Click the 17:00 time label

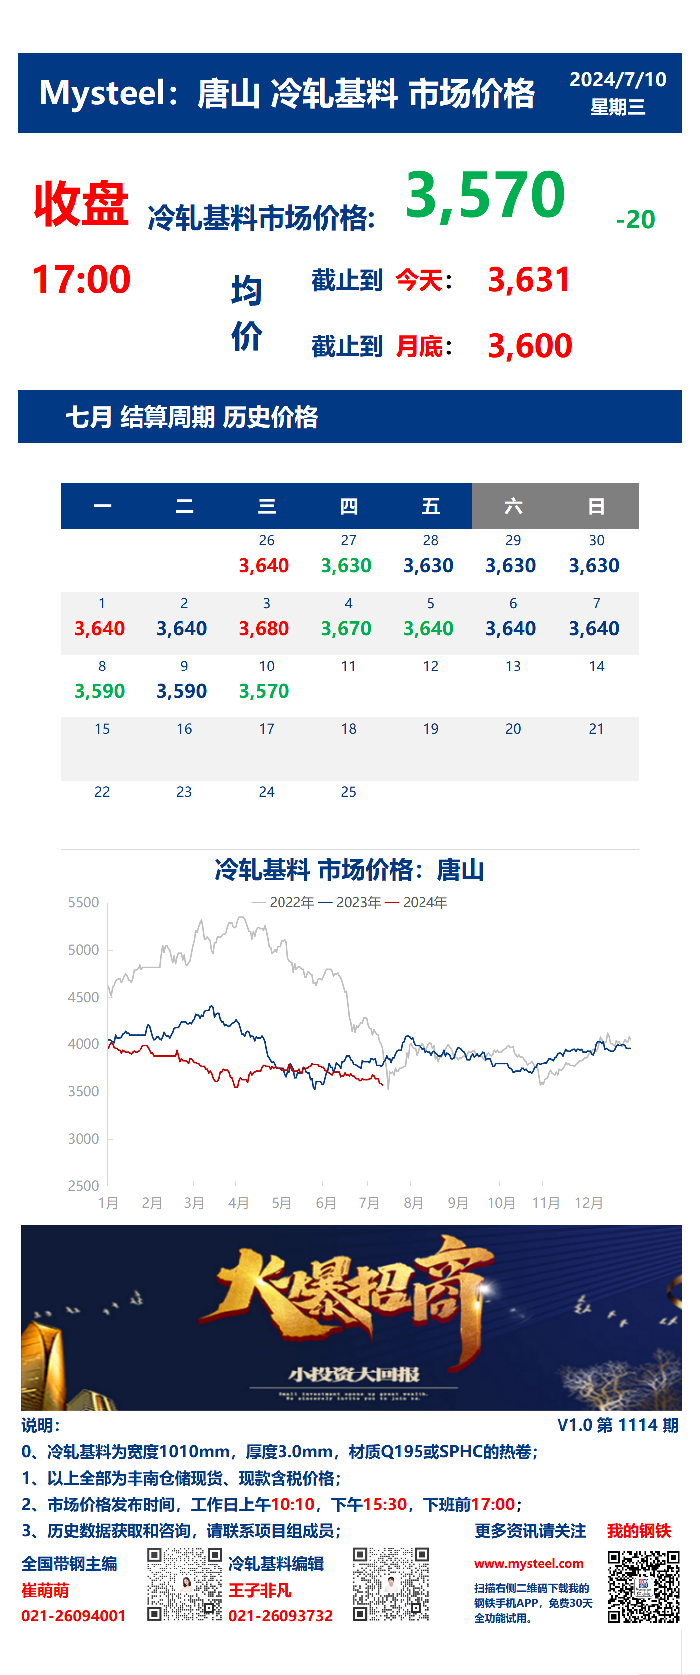coord(81,280)
